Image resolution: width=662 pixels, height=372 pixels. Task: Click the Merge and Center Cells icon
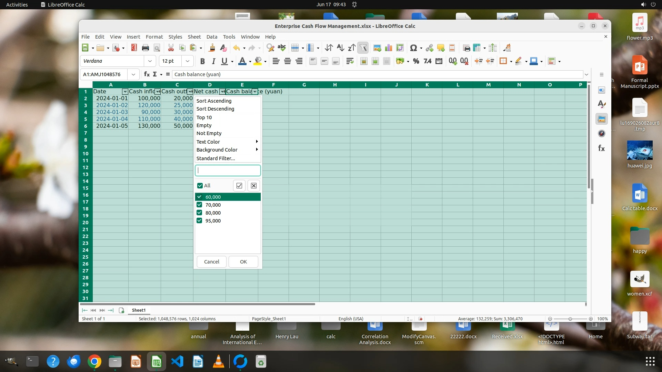(x=363, y=61)
